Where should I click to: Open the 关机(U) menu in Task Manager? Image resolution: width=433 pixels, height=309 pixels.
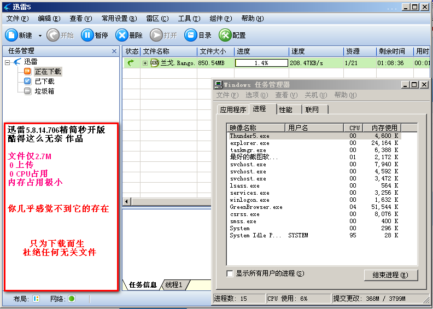click(316, 95)
